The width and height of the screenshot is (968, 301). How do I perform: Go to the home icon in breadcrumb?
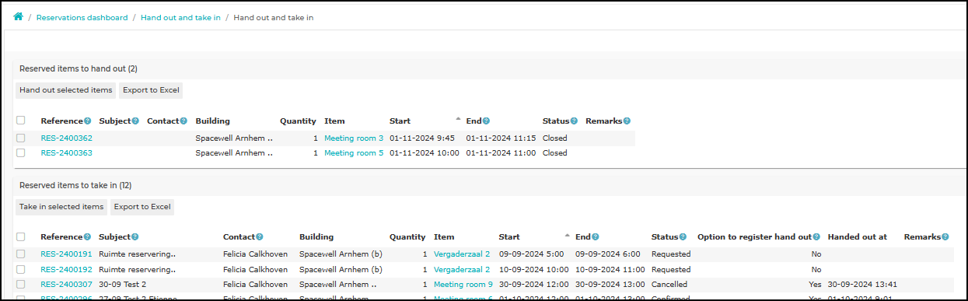coord(18,16)
